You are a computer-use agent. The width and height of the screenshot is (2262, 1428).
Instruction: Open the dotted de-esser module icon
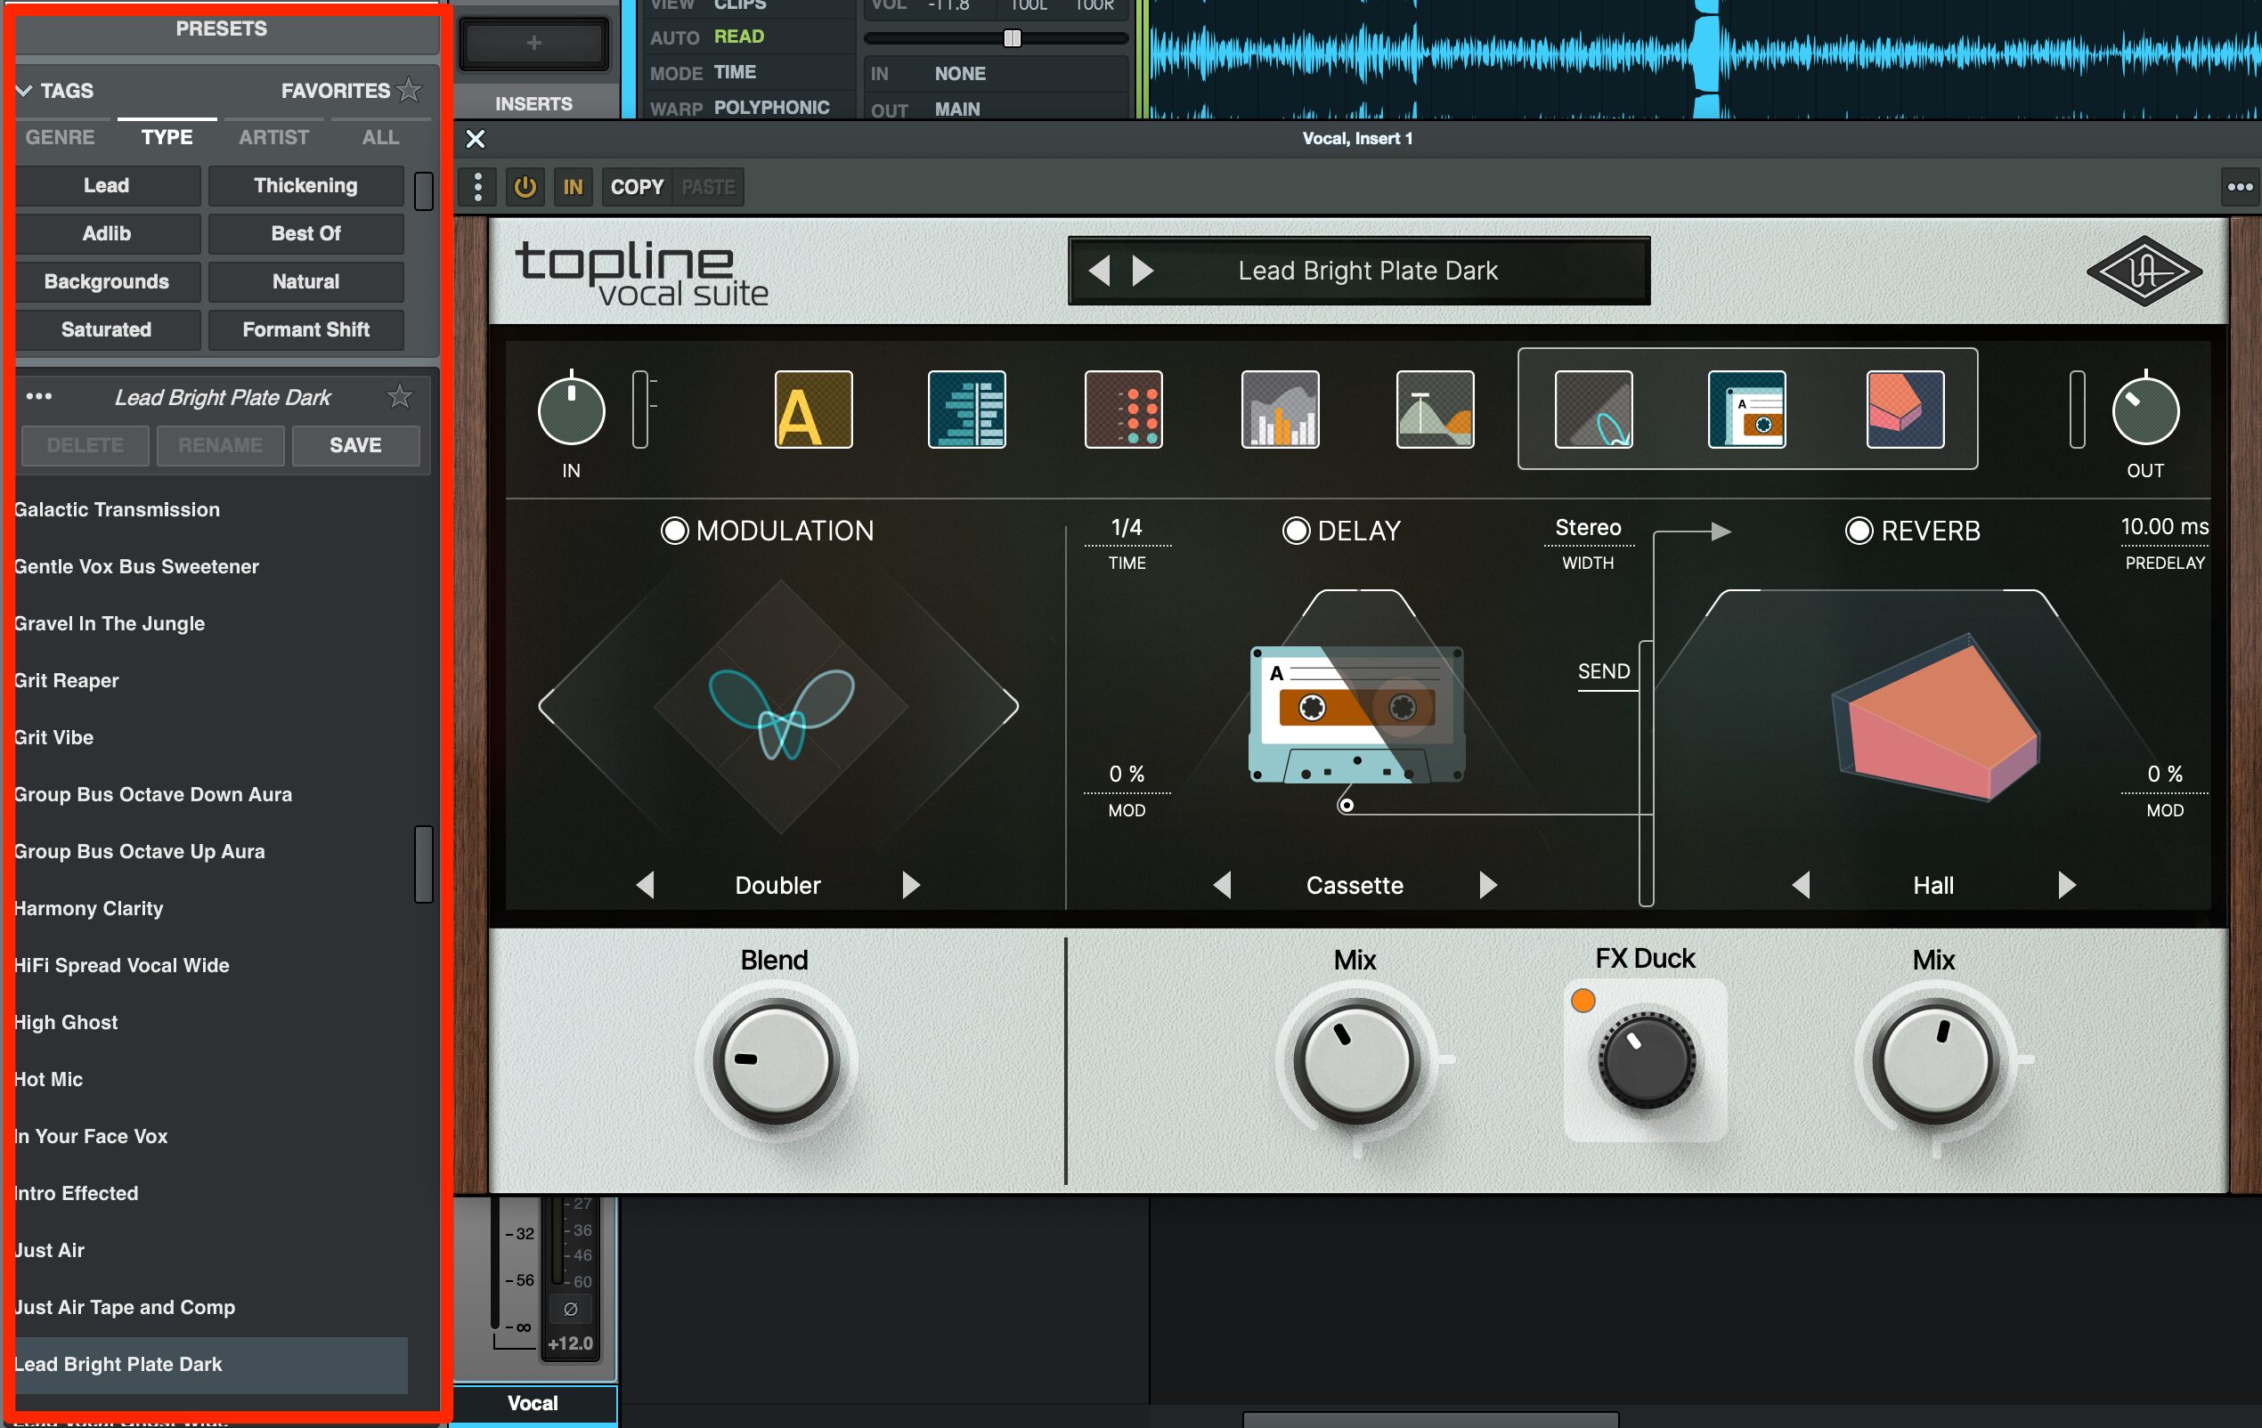click(1124, 410)
